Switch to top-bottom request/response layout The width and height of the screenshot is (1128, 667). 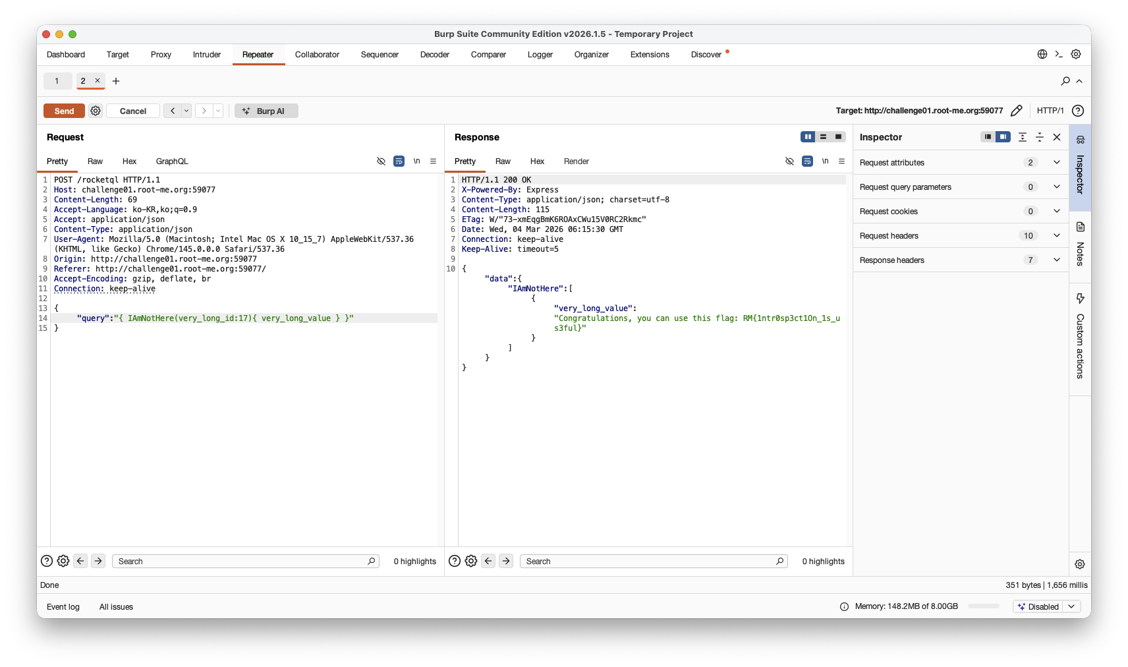[x=823, y=136]
